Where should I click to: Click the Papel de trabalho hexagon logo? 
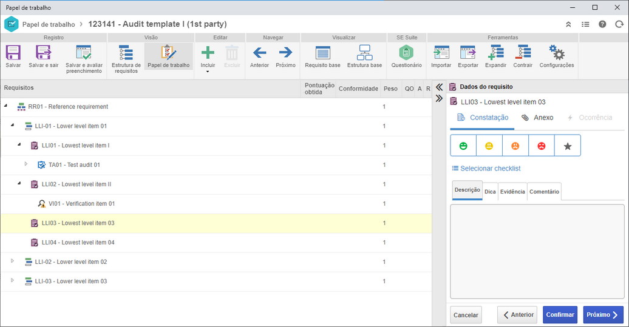11,24
